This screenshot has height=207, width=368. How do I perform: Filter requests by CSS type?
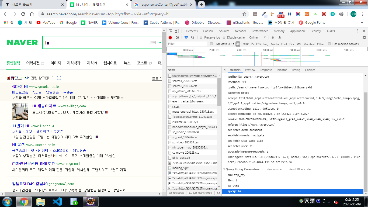(x=259, y=44)
